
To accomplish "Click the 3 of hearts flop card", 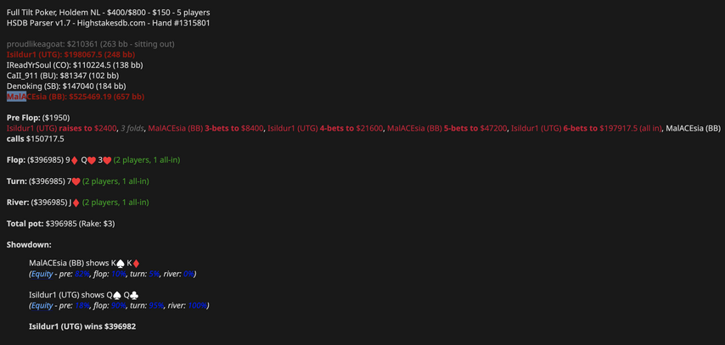I will [104, 160].
